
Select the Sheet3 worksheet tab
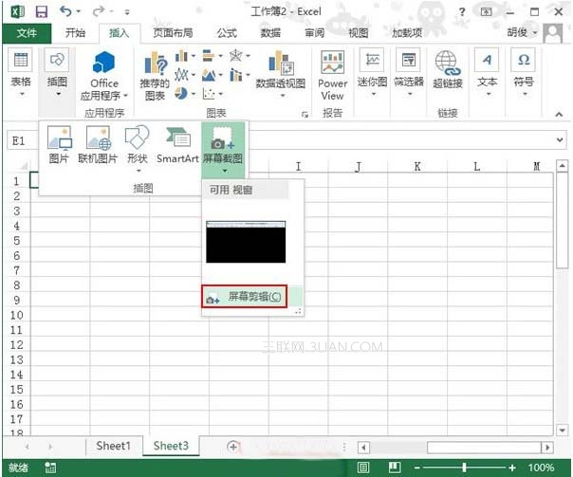(171, 446)
